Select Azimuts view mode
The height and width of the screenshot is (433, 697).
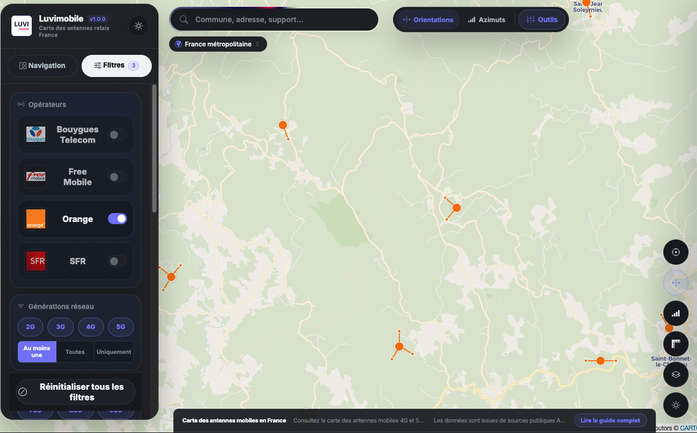click(487, 20)
